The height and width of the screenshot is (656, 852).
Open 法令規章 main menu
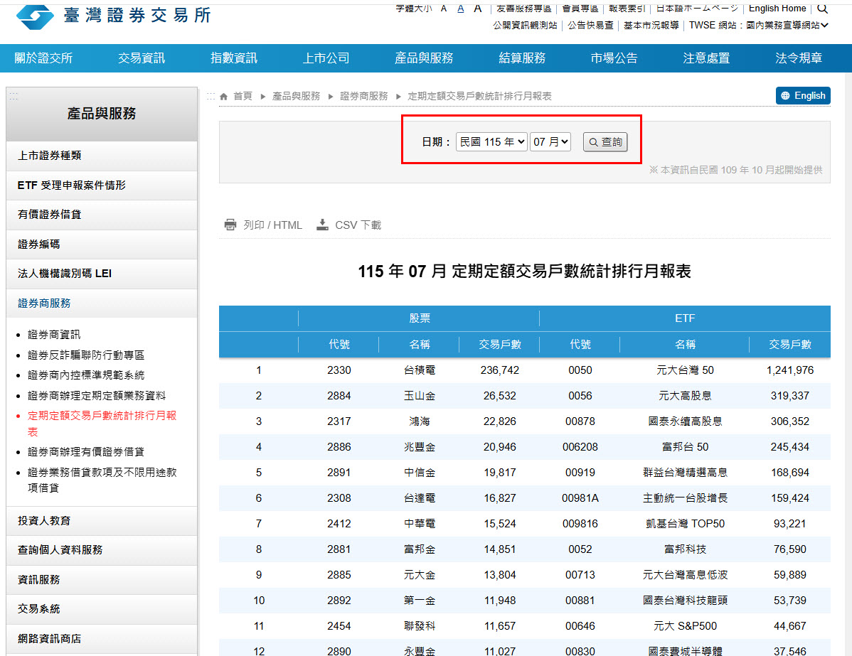(799, 58)
